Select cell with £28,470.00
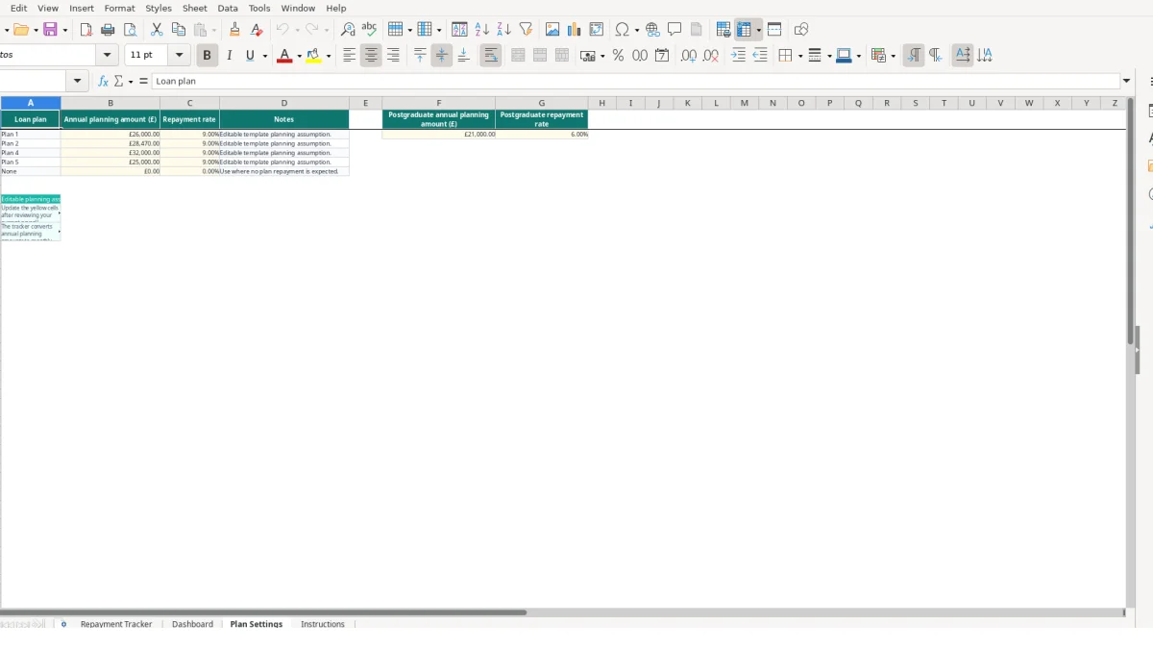The height and width of the screenshot is (649, 1153). point(110,143)
